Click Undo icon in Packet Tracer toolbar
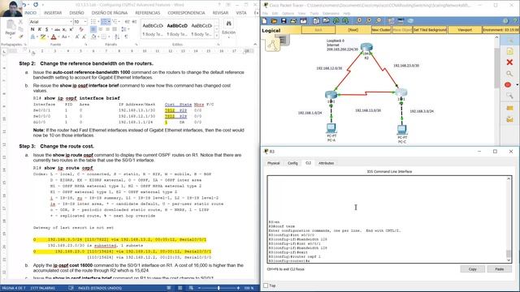The width and height of the screenshot is (520, 292). [x=336, y=21]
